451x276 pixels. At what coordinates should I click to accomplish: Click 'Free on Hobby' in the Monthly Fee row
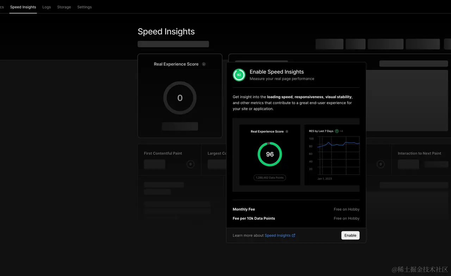[x=347, y=209]
